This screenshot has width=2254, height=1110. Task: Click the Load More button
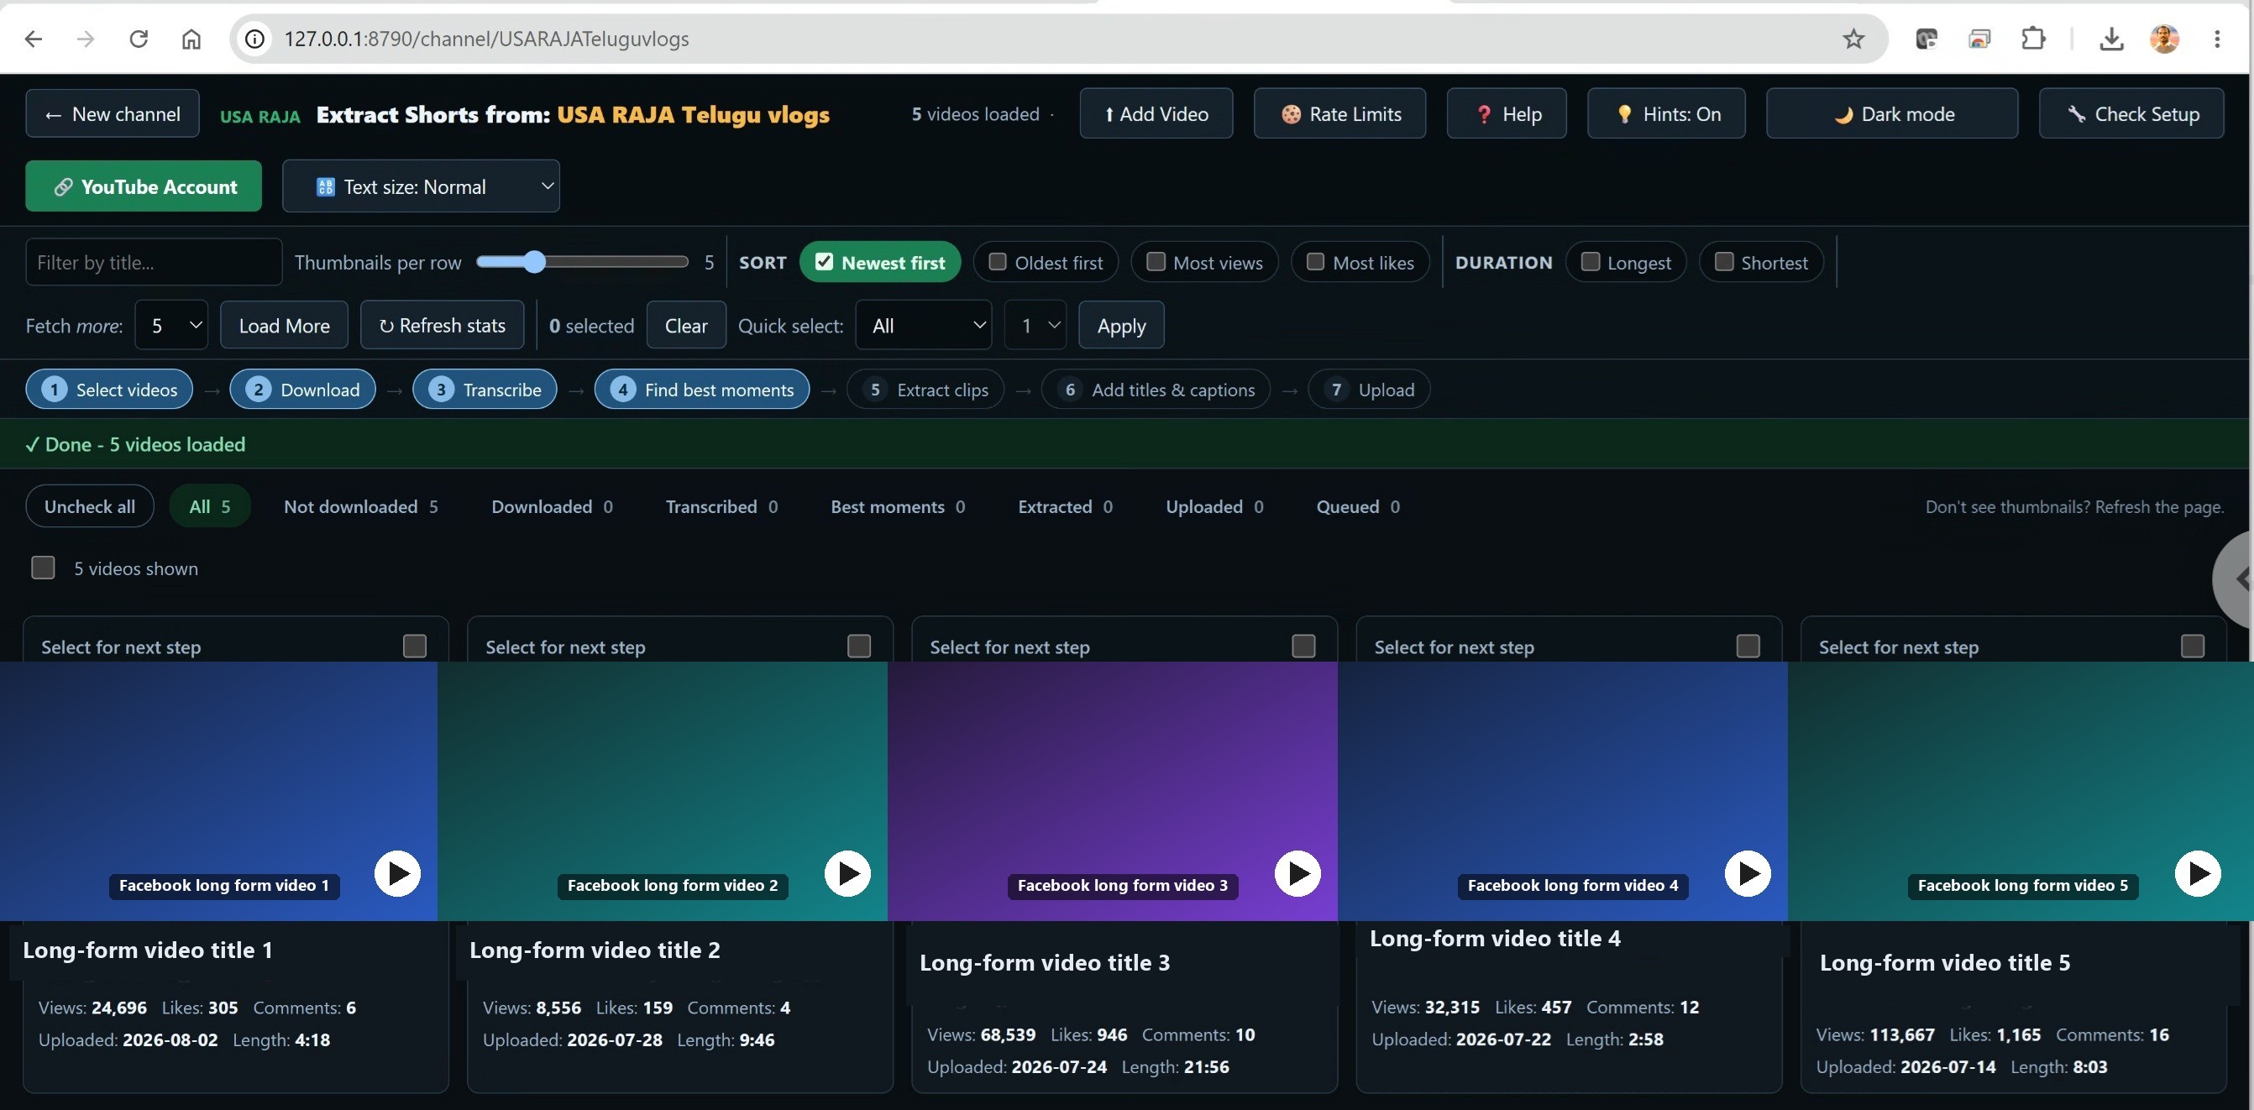point(285,326)
